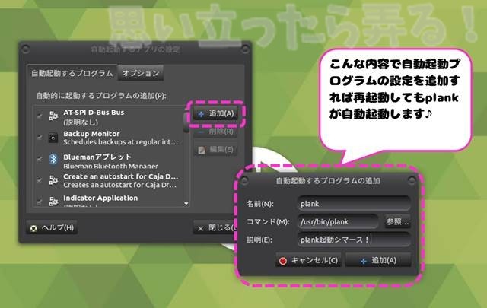This screenshot has height=308, width=487.
Task: Select the Blueman アプレット entry
Action: (109, 160)
